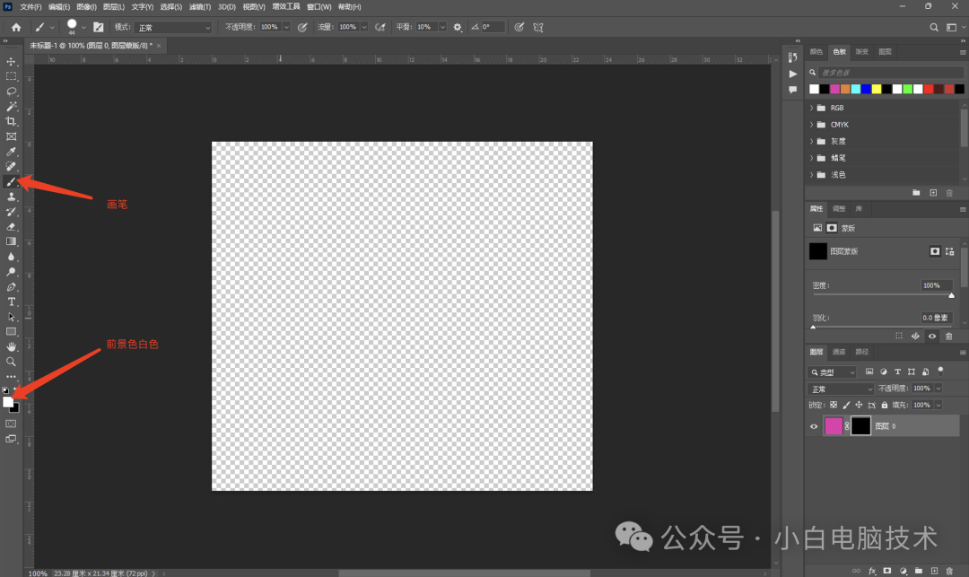Toggle pressure for opacity button
The height and width of the screenshot is (577, 969).
tap(302, 27)
